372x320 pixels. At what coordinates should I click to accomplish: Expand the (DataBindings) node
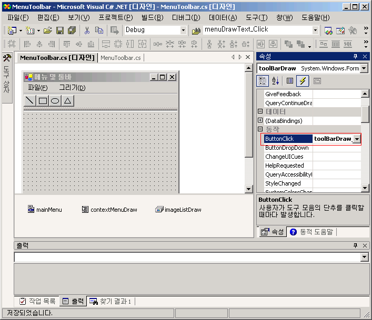(x=260, y=120)
